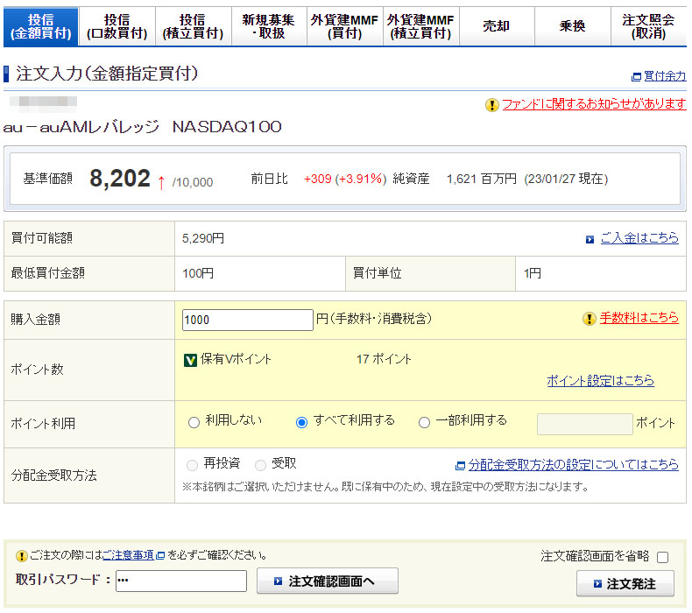The width and height of the screenshot is (692, 613).
Task: Click the window icon beside 分配金受取方法の設定
Action: coord(460,465)
